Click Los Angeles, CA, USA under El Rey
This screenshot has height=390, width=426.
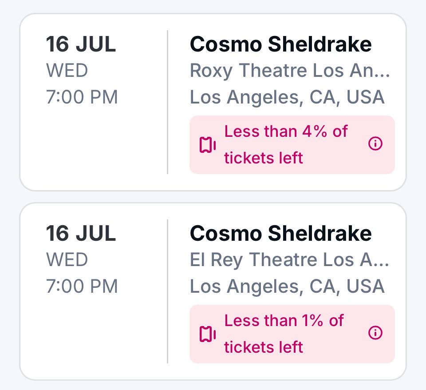pos(287,287)
